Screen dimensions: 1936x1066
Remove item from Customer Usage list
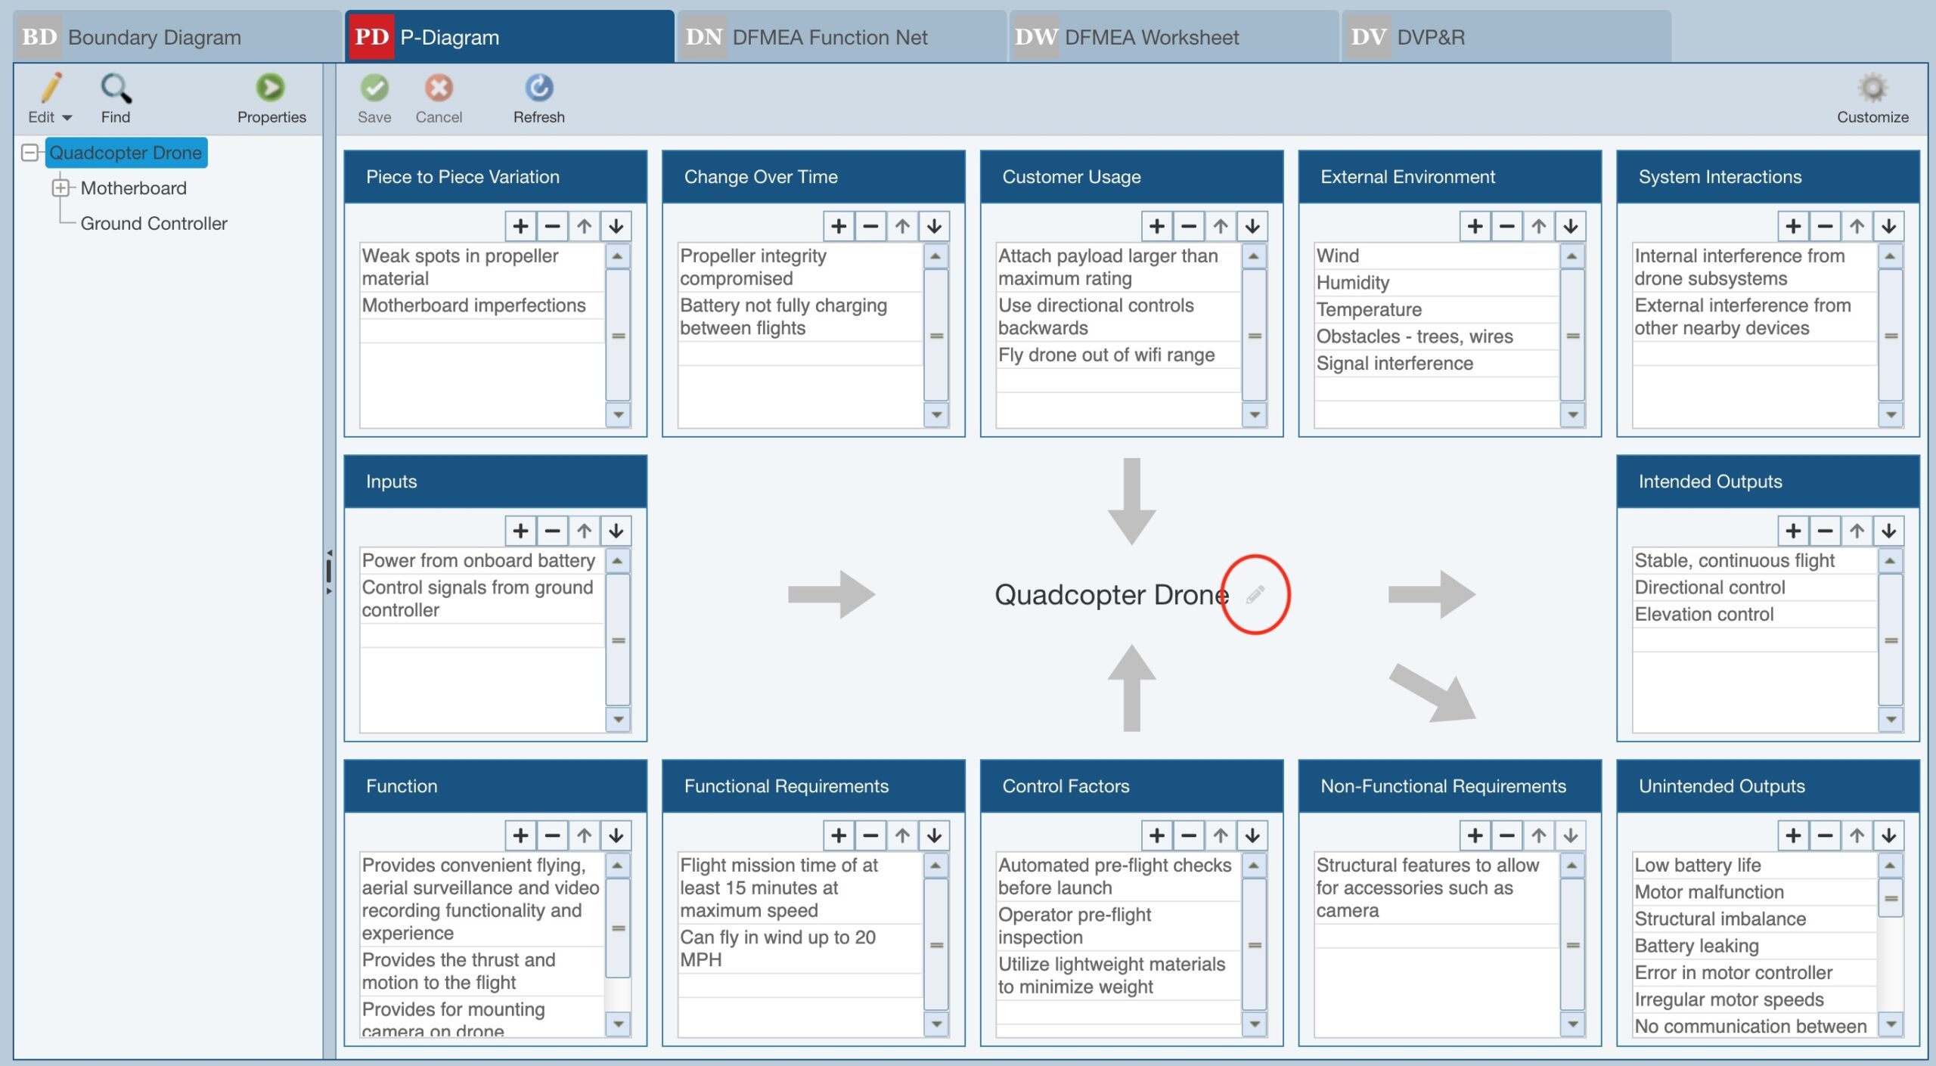1188,226
